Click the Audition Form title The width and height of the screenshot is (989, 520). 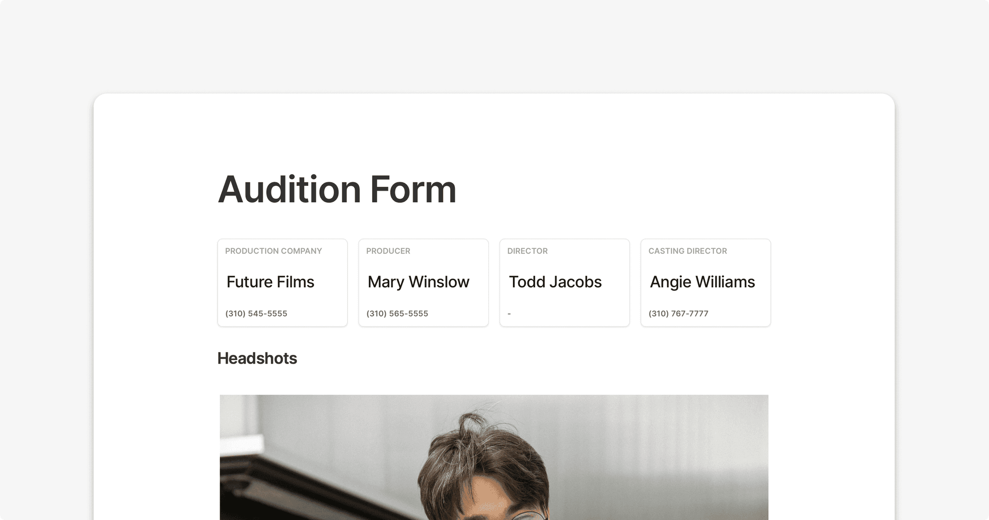[337, 189]
